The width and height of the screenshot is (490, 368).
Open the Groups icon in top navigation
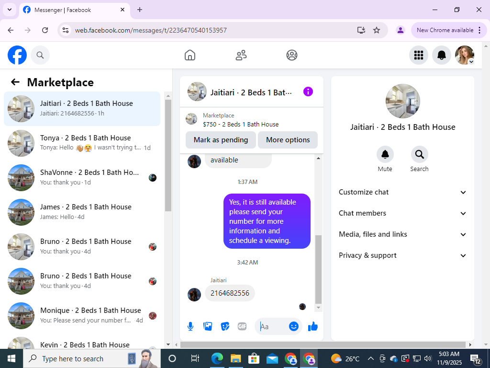tap(292, 55)
